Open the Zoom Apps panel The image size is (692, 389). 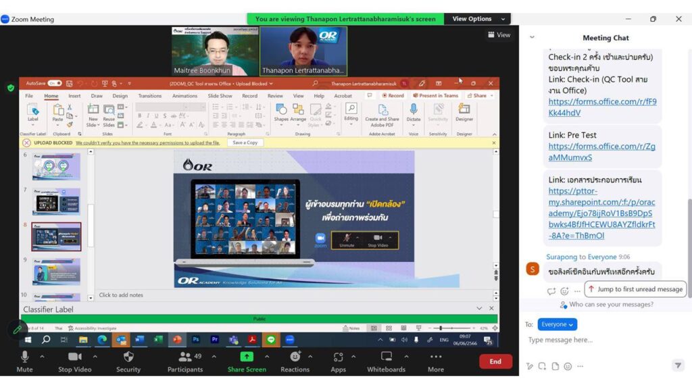click(338, 362)
